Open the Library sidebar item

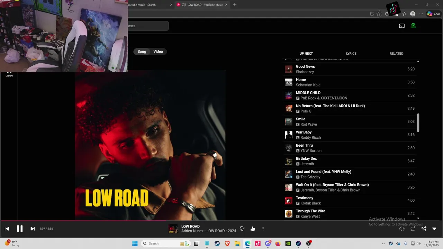click(x=9, y=74)
